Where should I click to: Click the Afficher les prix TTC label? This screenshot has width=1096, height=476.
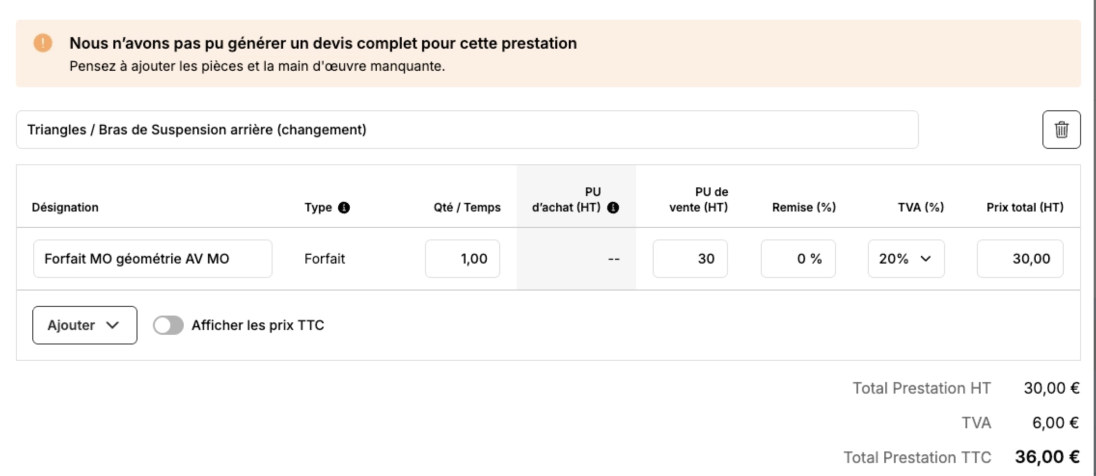click(x=258, y=325)
